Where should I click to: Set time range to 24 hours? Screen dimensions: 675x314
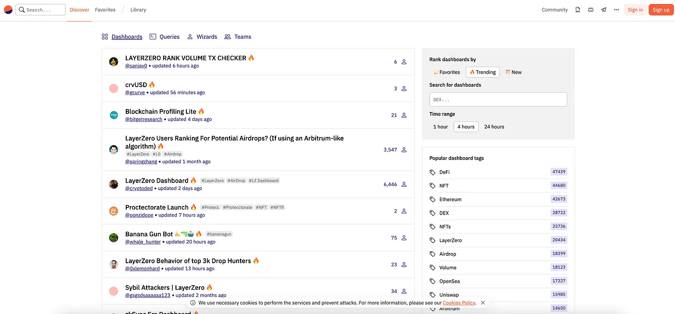coord(494,127)
